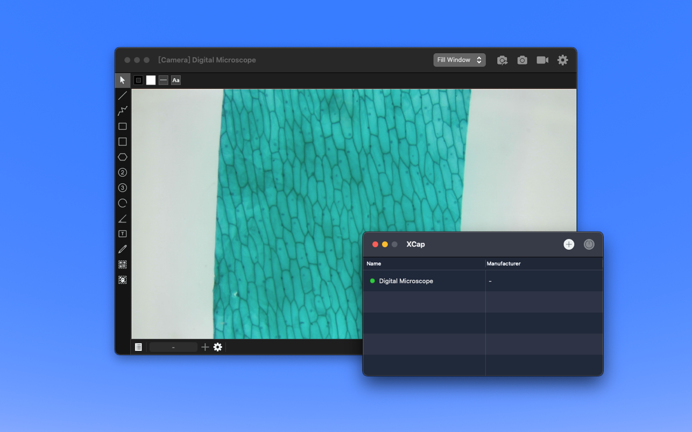Select the two-point circle tool
692x432 pixels.
[123, 172]
